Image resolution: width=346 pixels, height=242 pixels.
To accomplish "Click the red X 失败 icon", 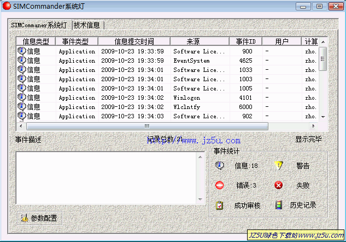I will (278, 185).
